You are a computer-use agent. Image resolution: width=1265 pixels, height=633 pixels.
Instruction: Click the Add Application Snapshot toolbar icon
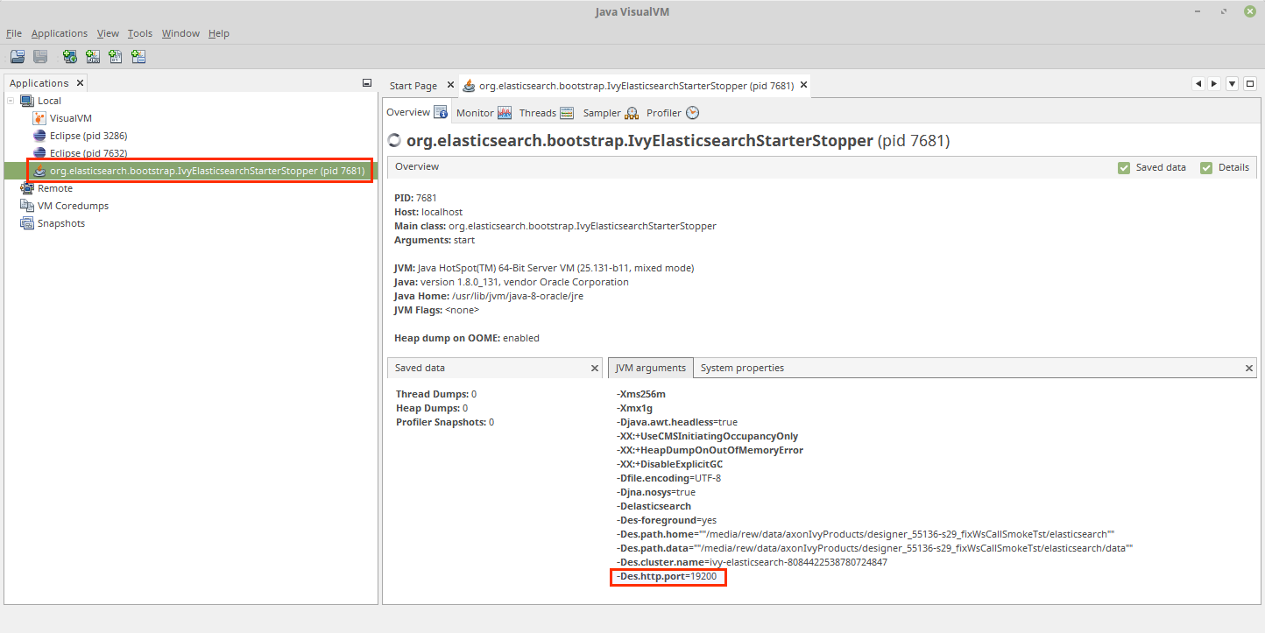point(138,57)
